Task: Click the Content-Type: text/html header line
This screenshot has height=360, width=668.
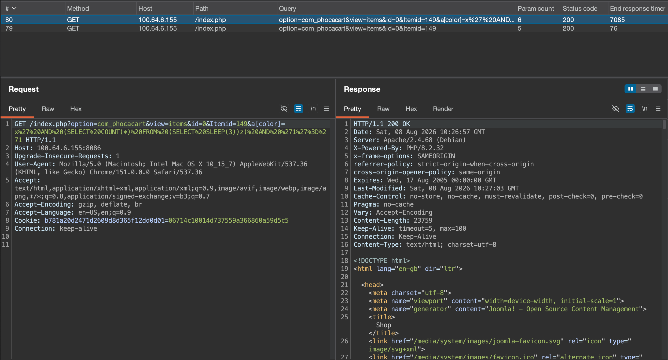Action: pyautogui.click(x=425, y=244)
